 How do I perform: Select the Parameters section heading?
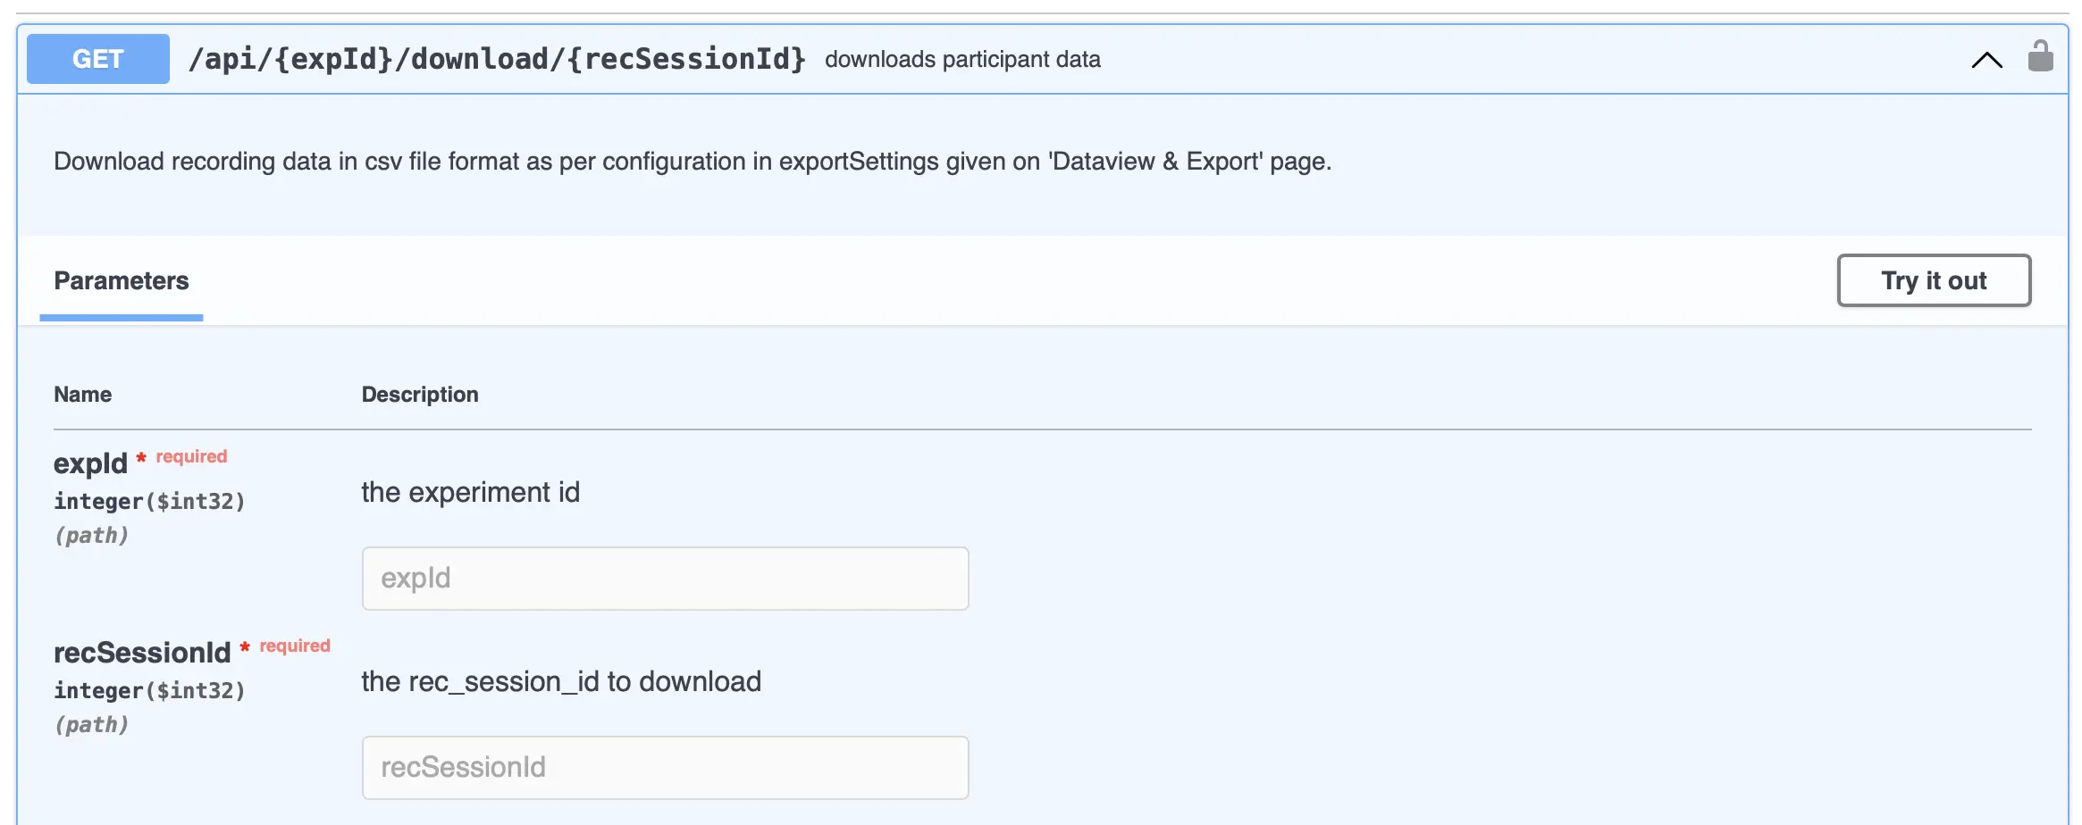122,280
